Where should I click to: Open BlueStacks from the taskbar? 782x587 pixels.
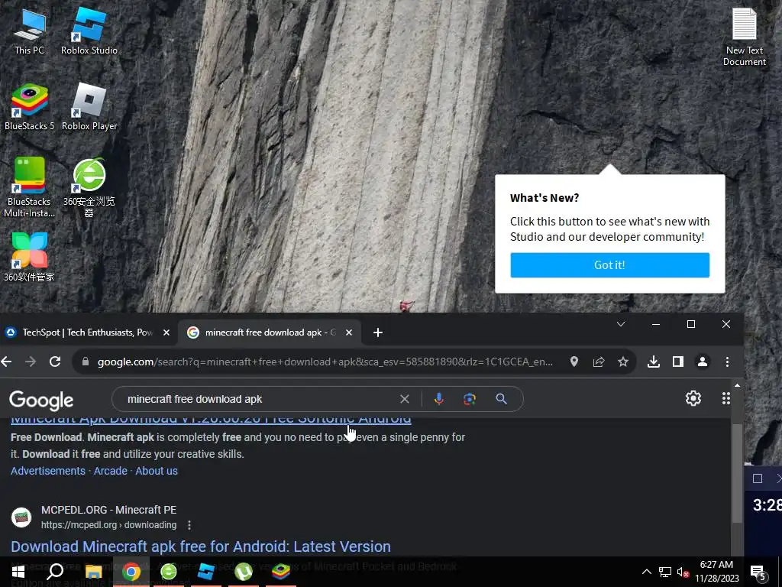coord(281,572)
